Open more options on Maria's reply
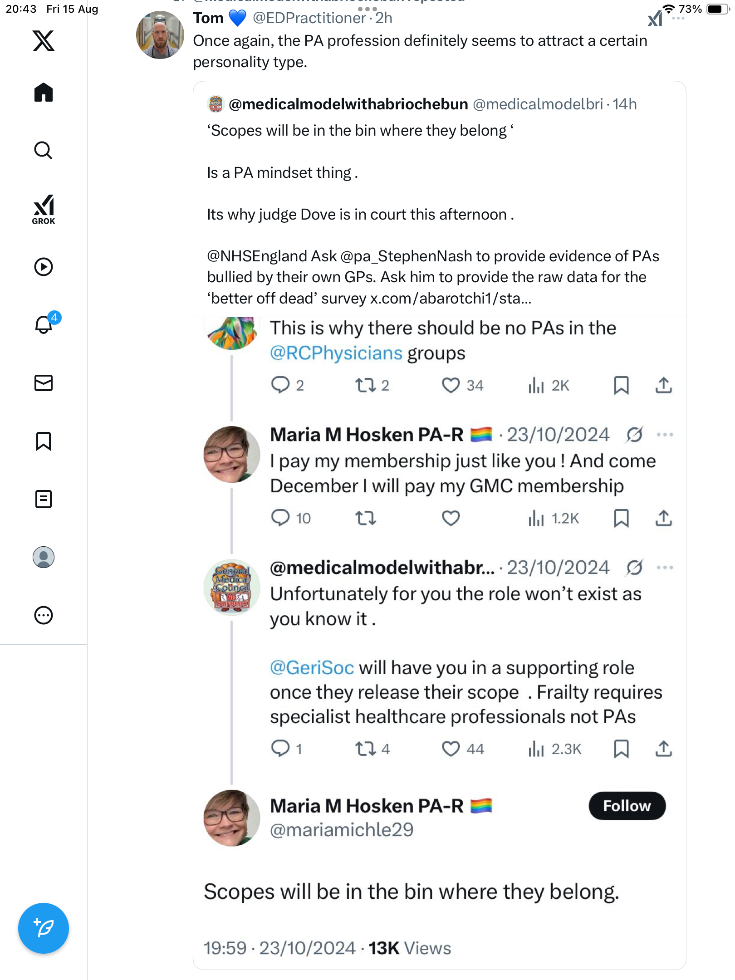735x980 pixels. (665, 435)
